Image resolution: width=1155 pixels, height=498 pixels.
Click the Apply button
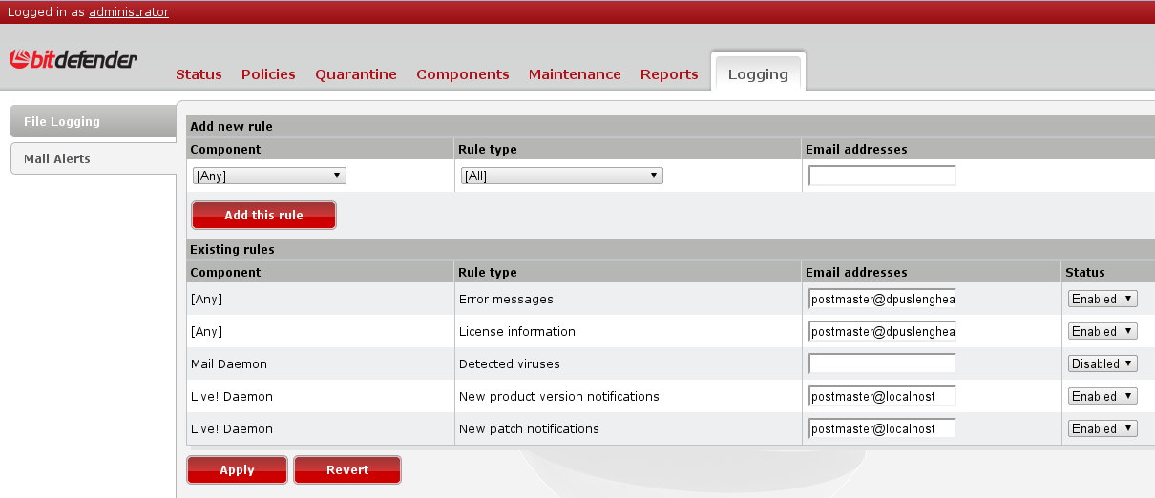pyautogui.click(x=237, y=470)
